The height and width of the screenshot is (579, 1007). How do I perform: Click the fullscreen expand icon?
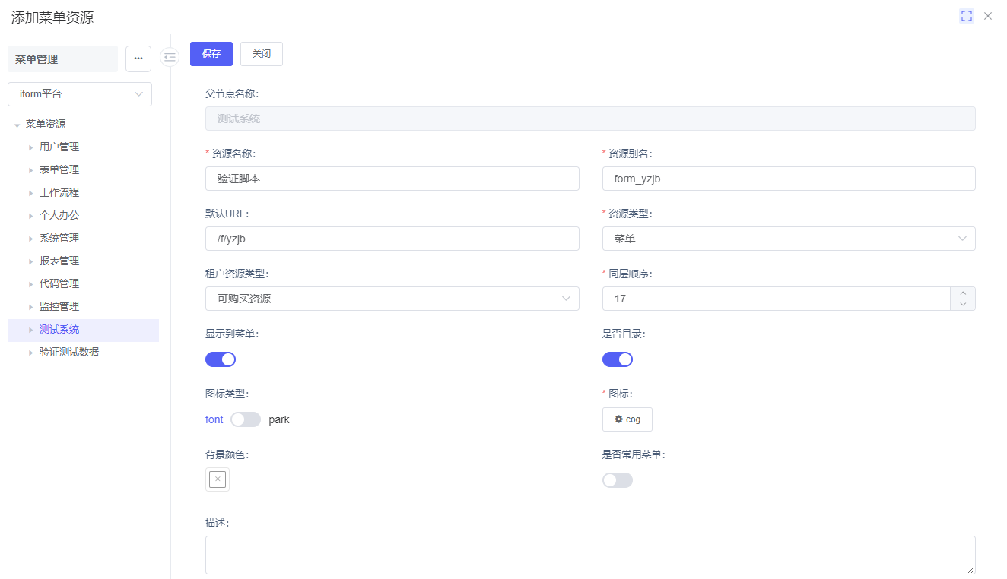pos(967,16)
